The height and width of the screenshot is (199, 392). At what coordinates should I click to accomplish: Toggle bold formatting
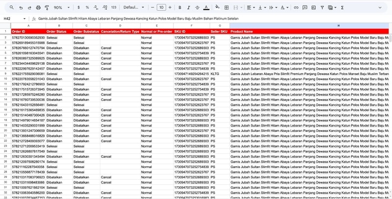coord(180,8)
